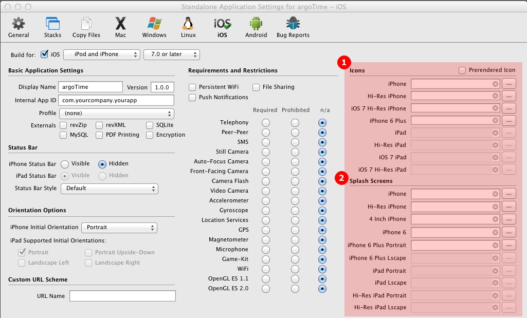Include the Encryption external
This screenshot has width=527, height=318.
click(150, 135)
